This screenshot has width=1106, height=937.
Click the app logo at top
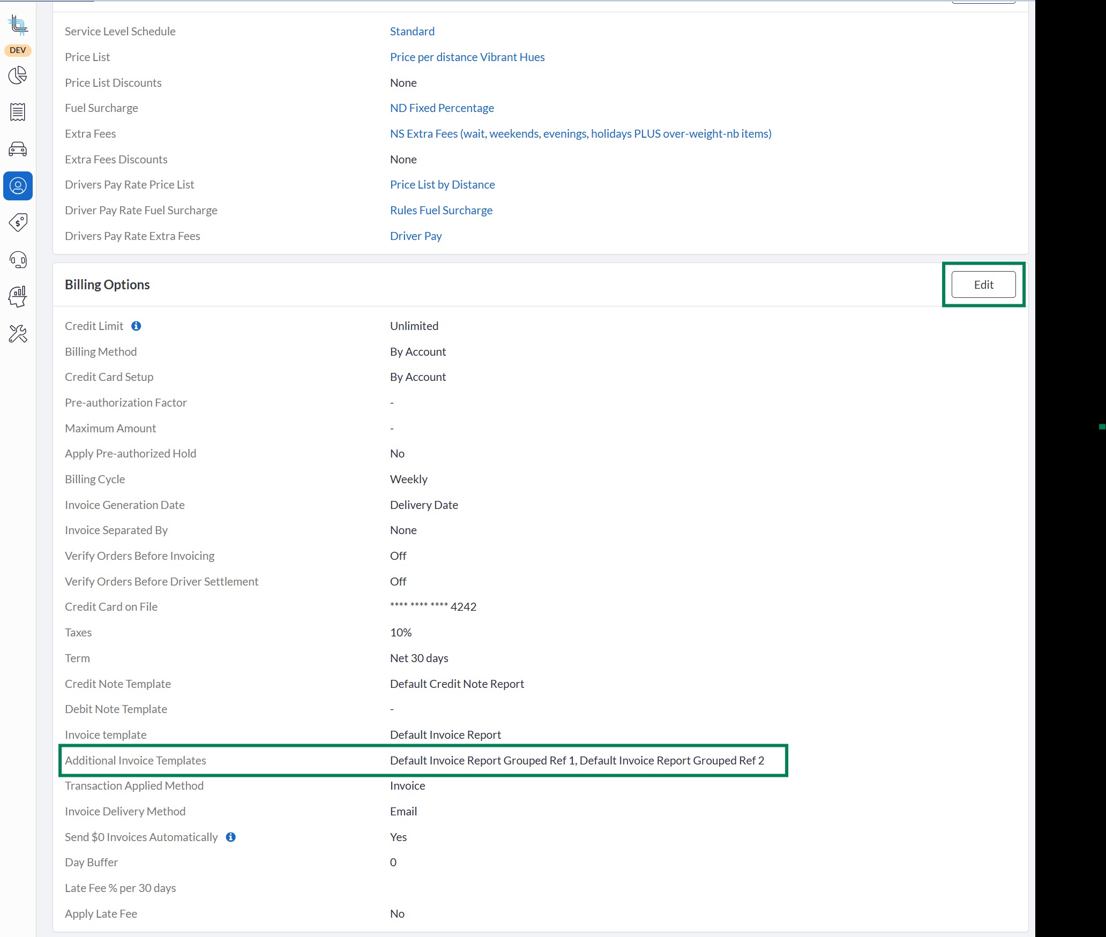pos(18,25)
